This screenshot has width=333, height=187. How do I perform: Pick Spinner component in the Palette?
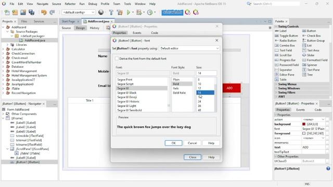click(x=310, y=65)
